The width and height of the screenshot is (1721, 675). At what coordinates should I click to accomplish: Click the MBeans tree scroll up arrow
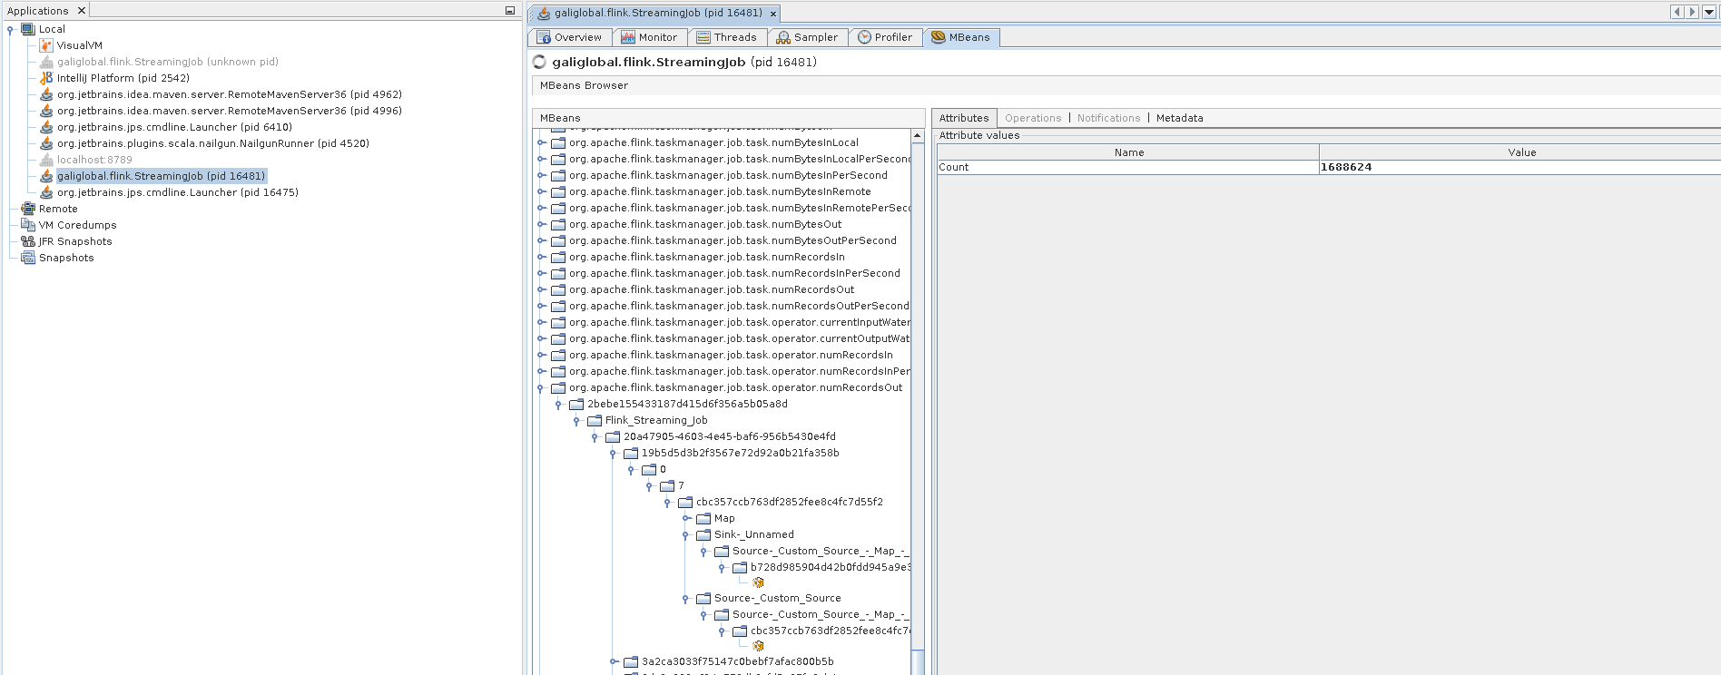[x=918, y=136]
